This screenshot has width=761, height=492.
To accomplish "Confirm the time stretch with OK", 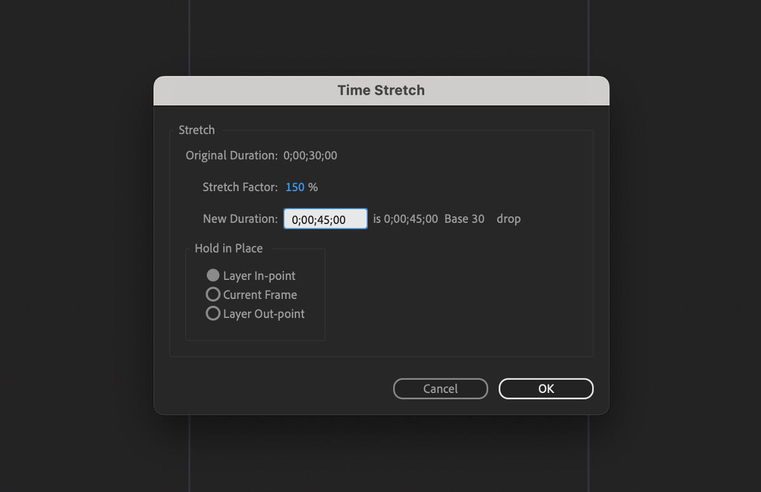I will coord(545,389).
